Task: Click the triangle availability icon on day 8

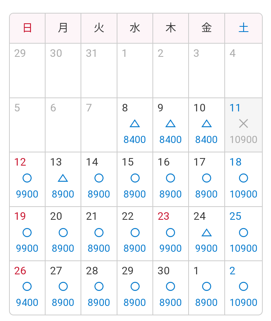Action: click(x=135, y=124)
